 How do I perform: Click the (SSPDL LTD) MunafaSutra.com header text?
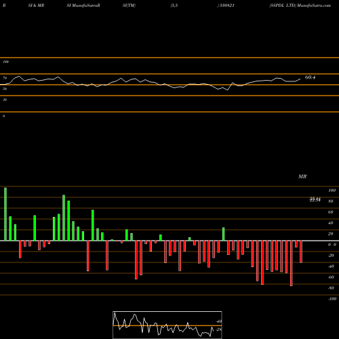click(300, 5)
